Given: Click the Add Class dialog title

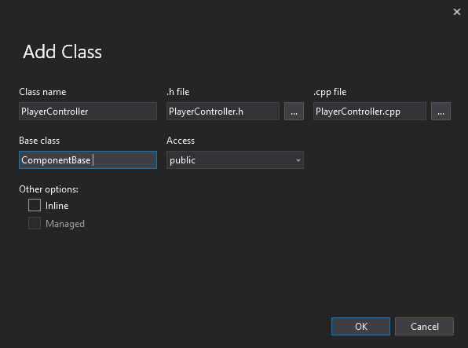Looking at the screenshot, I should (62, 52).
